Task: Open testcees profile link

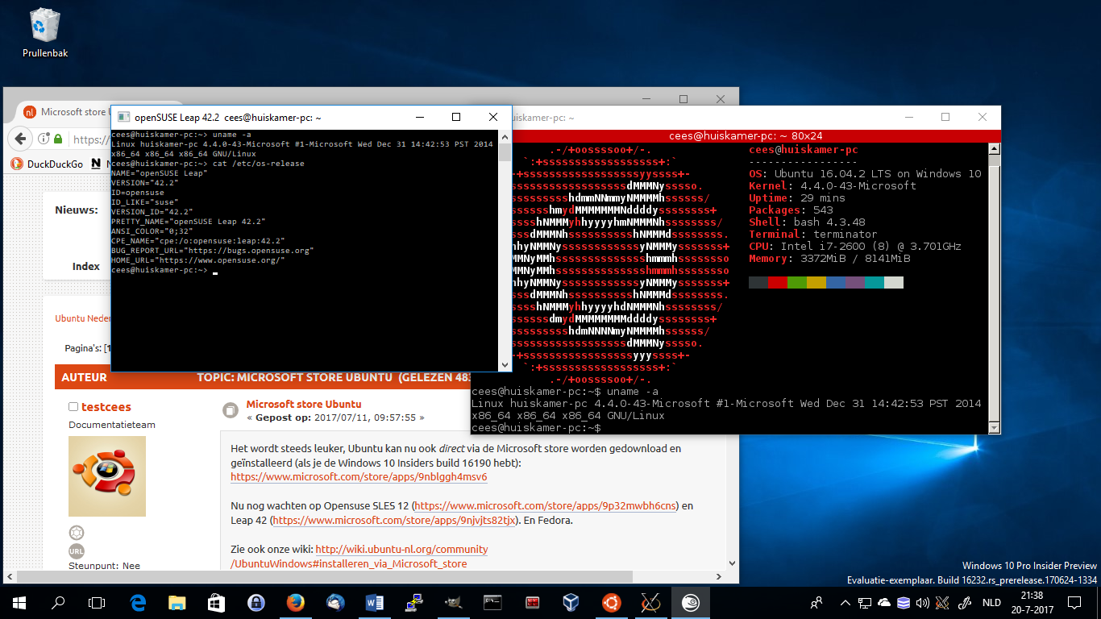Action: 106,407
